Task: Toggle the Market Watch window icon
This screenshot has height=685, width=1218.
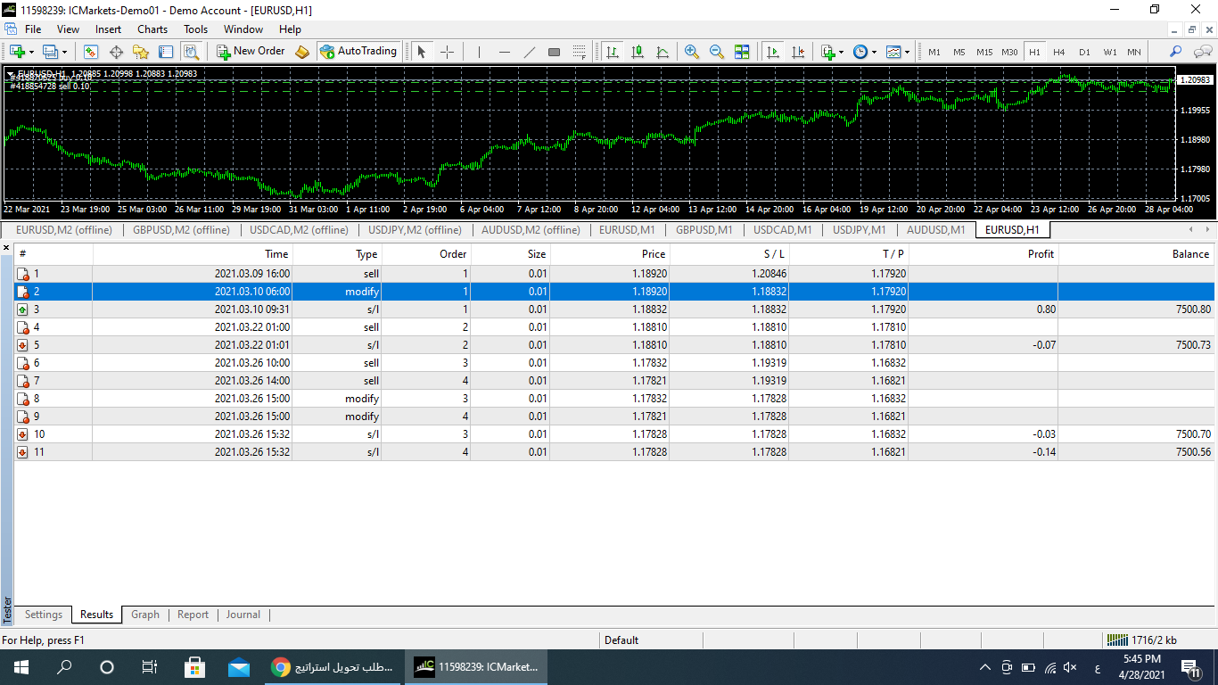Action: coord(91,52)
